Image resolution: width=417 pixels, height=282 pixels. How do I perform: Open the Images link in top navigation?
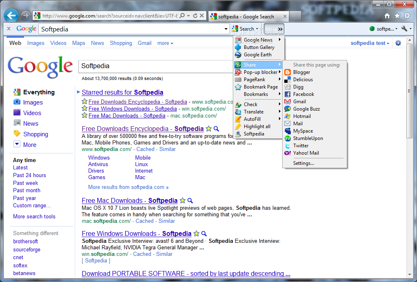(36, 43)
